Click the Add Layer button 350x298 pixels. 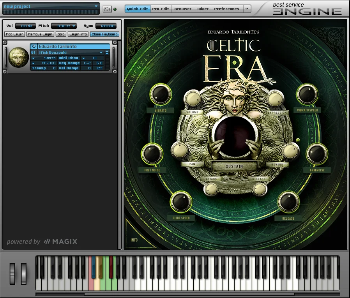click(14, 34)
